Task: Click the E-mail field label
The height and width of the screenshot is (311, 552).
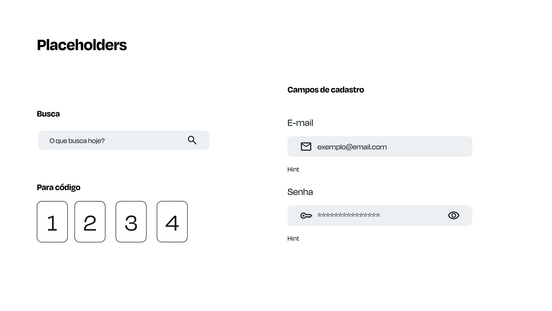Action: [300, 123]
